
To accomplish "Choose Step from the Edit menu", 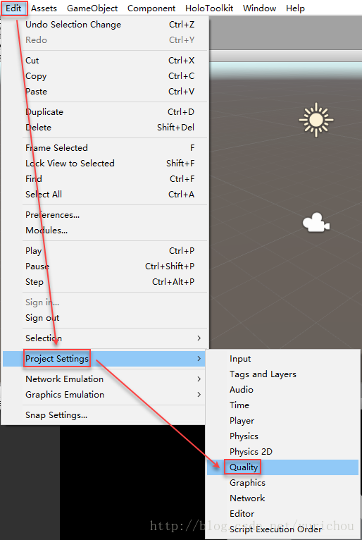I will 105,282.
